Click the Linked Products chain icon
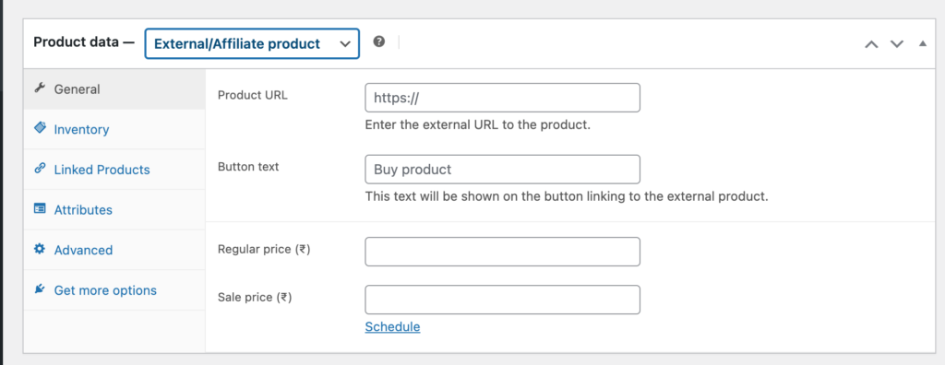 [40, 169]
